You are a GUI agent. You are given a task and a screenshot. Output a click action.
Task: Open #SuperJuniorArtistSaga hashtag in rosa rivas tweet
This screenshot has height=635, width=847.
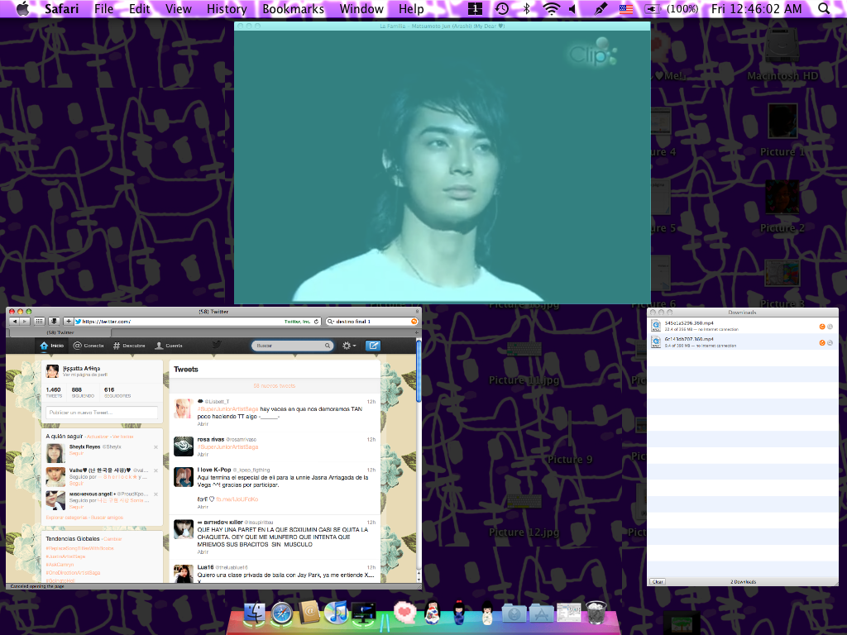click(x=227, y=446)
